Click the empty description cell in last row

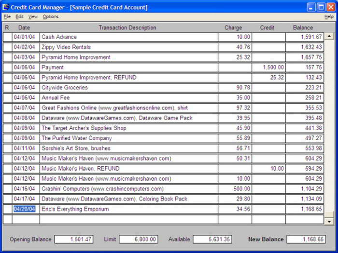129,219
